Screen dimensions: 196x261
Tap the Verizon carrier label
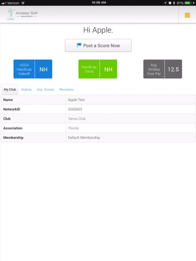pos(13,3)
